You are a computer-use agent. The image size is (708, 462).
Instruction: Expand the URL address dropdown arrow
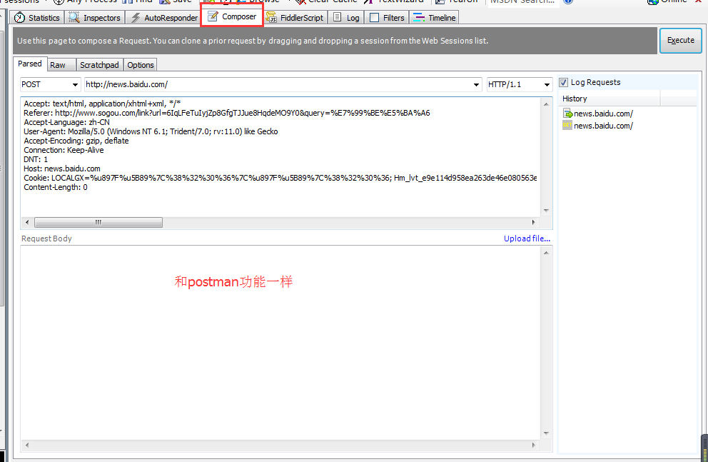[x=476, y=84]
